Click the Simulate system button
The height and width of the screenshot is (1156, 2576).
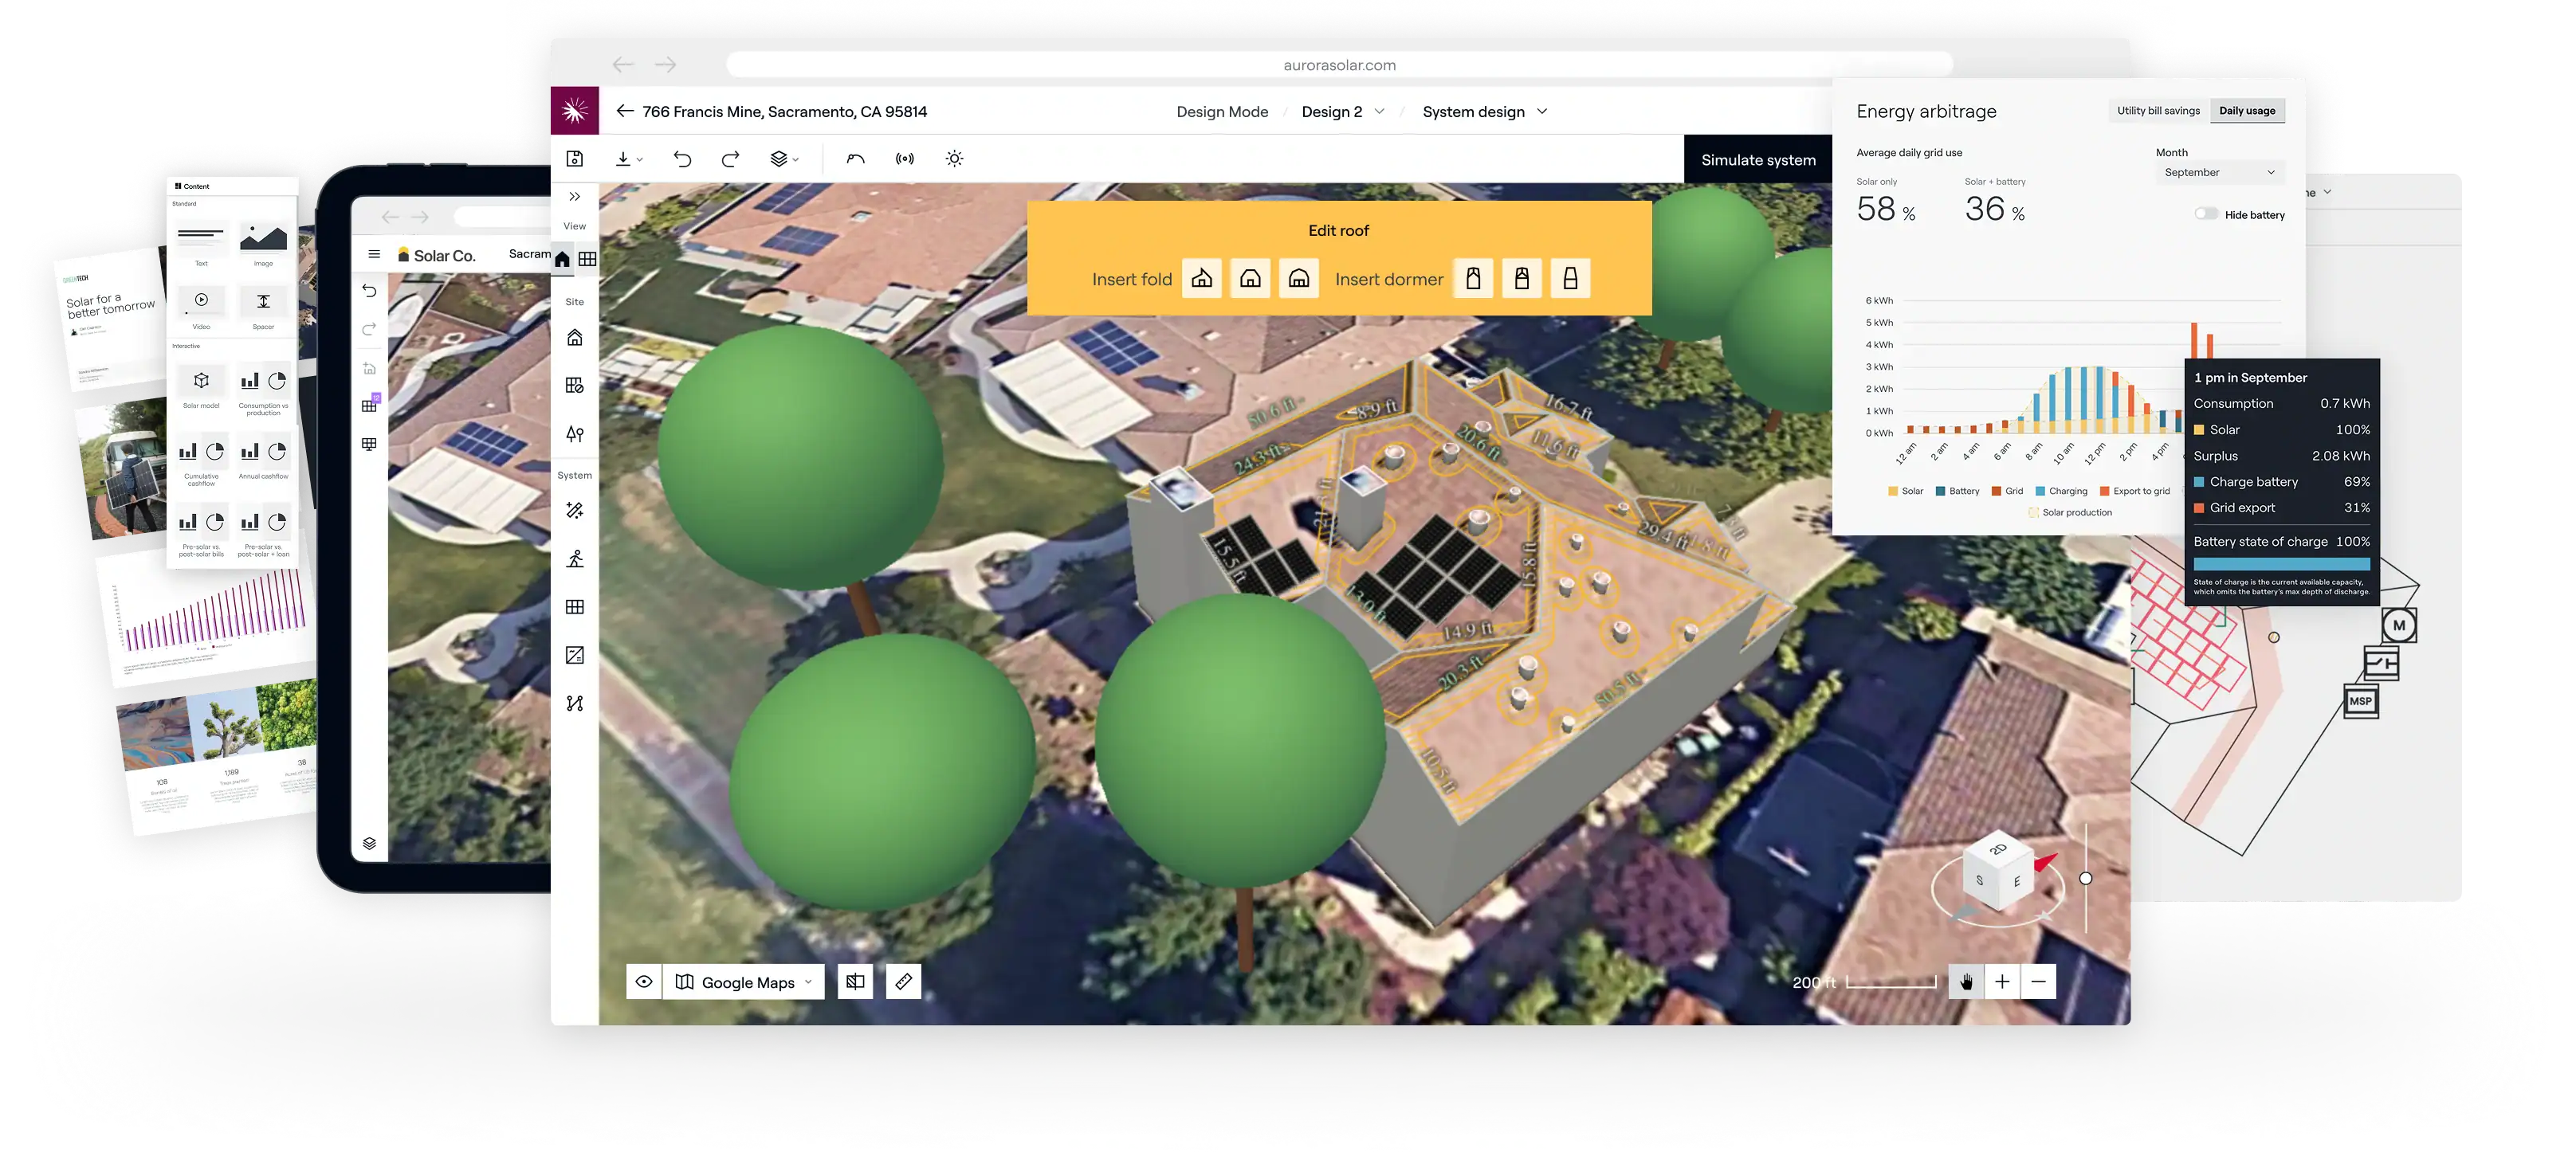click(1758, 160)
